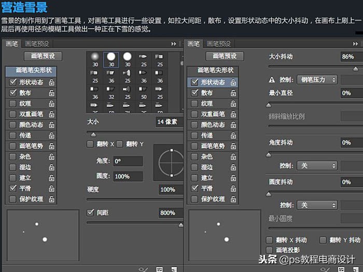The height and width of the screenshot is (272, 363).
Task: Click the 间距 800% value field
Action: pyautogui.click(x=171, y=213)
